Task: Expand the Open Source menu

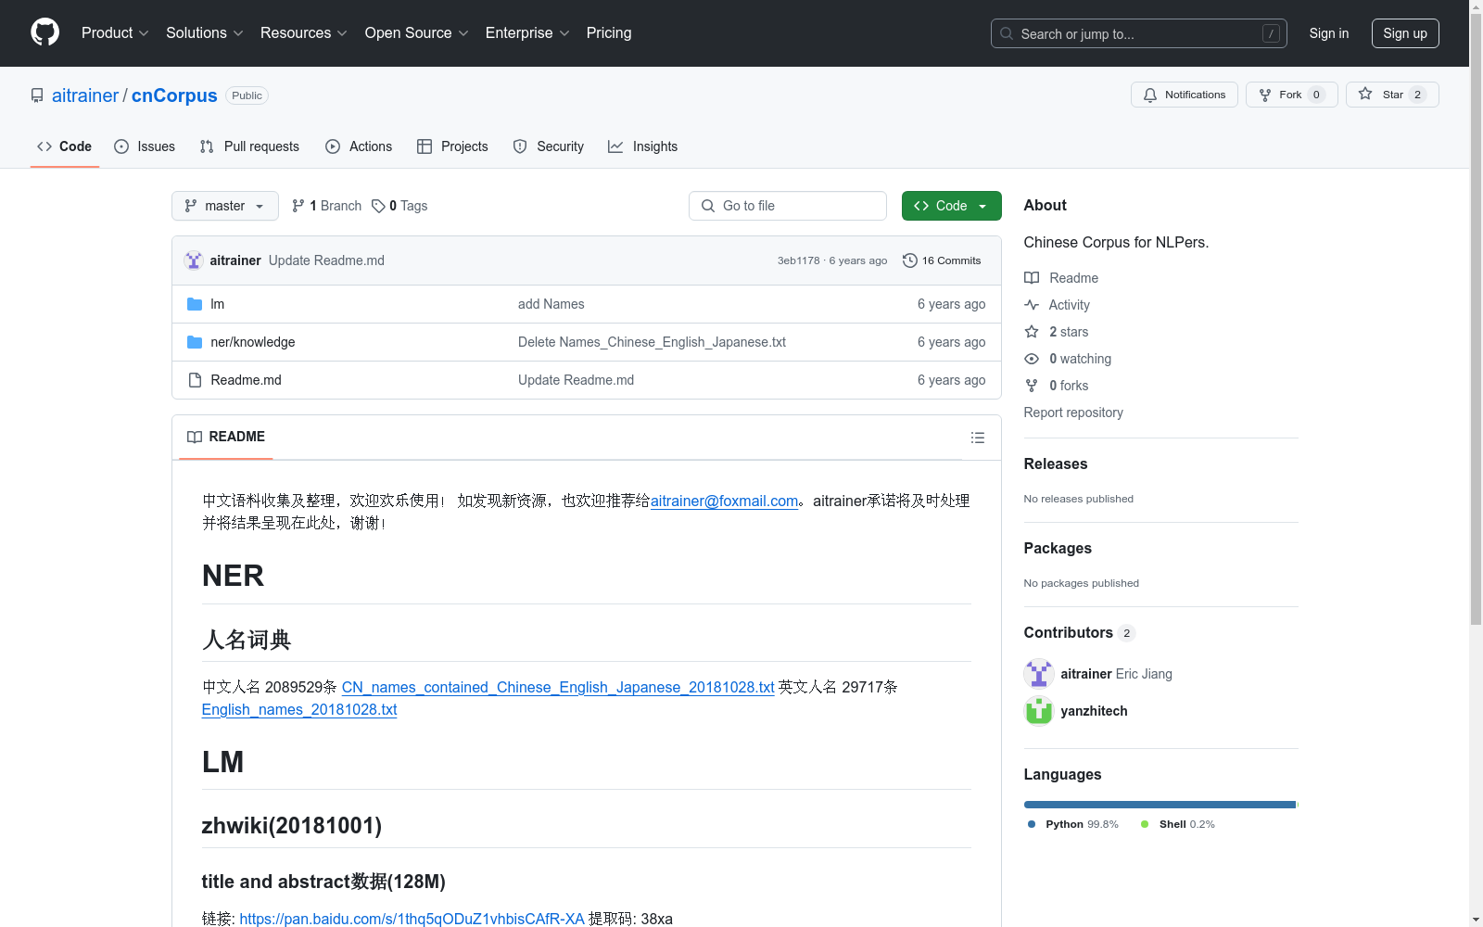Action: point(417,32)
